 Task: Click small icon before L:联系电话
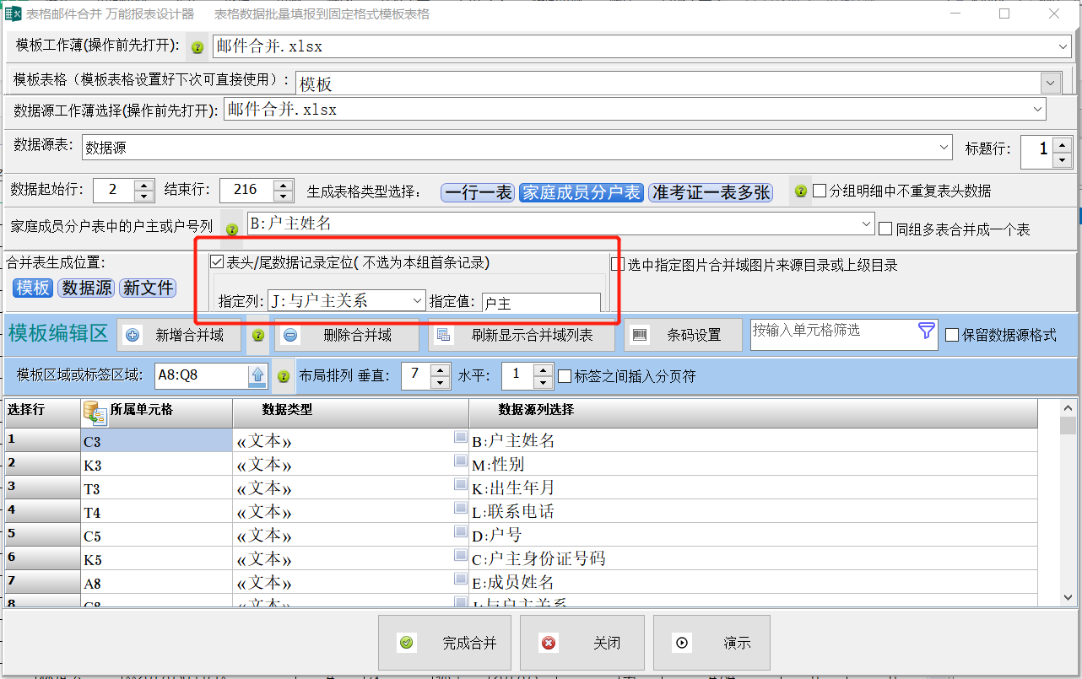tap(460, 508)
